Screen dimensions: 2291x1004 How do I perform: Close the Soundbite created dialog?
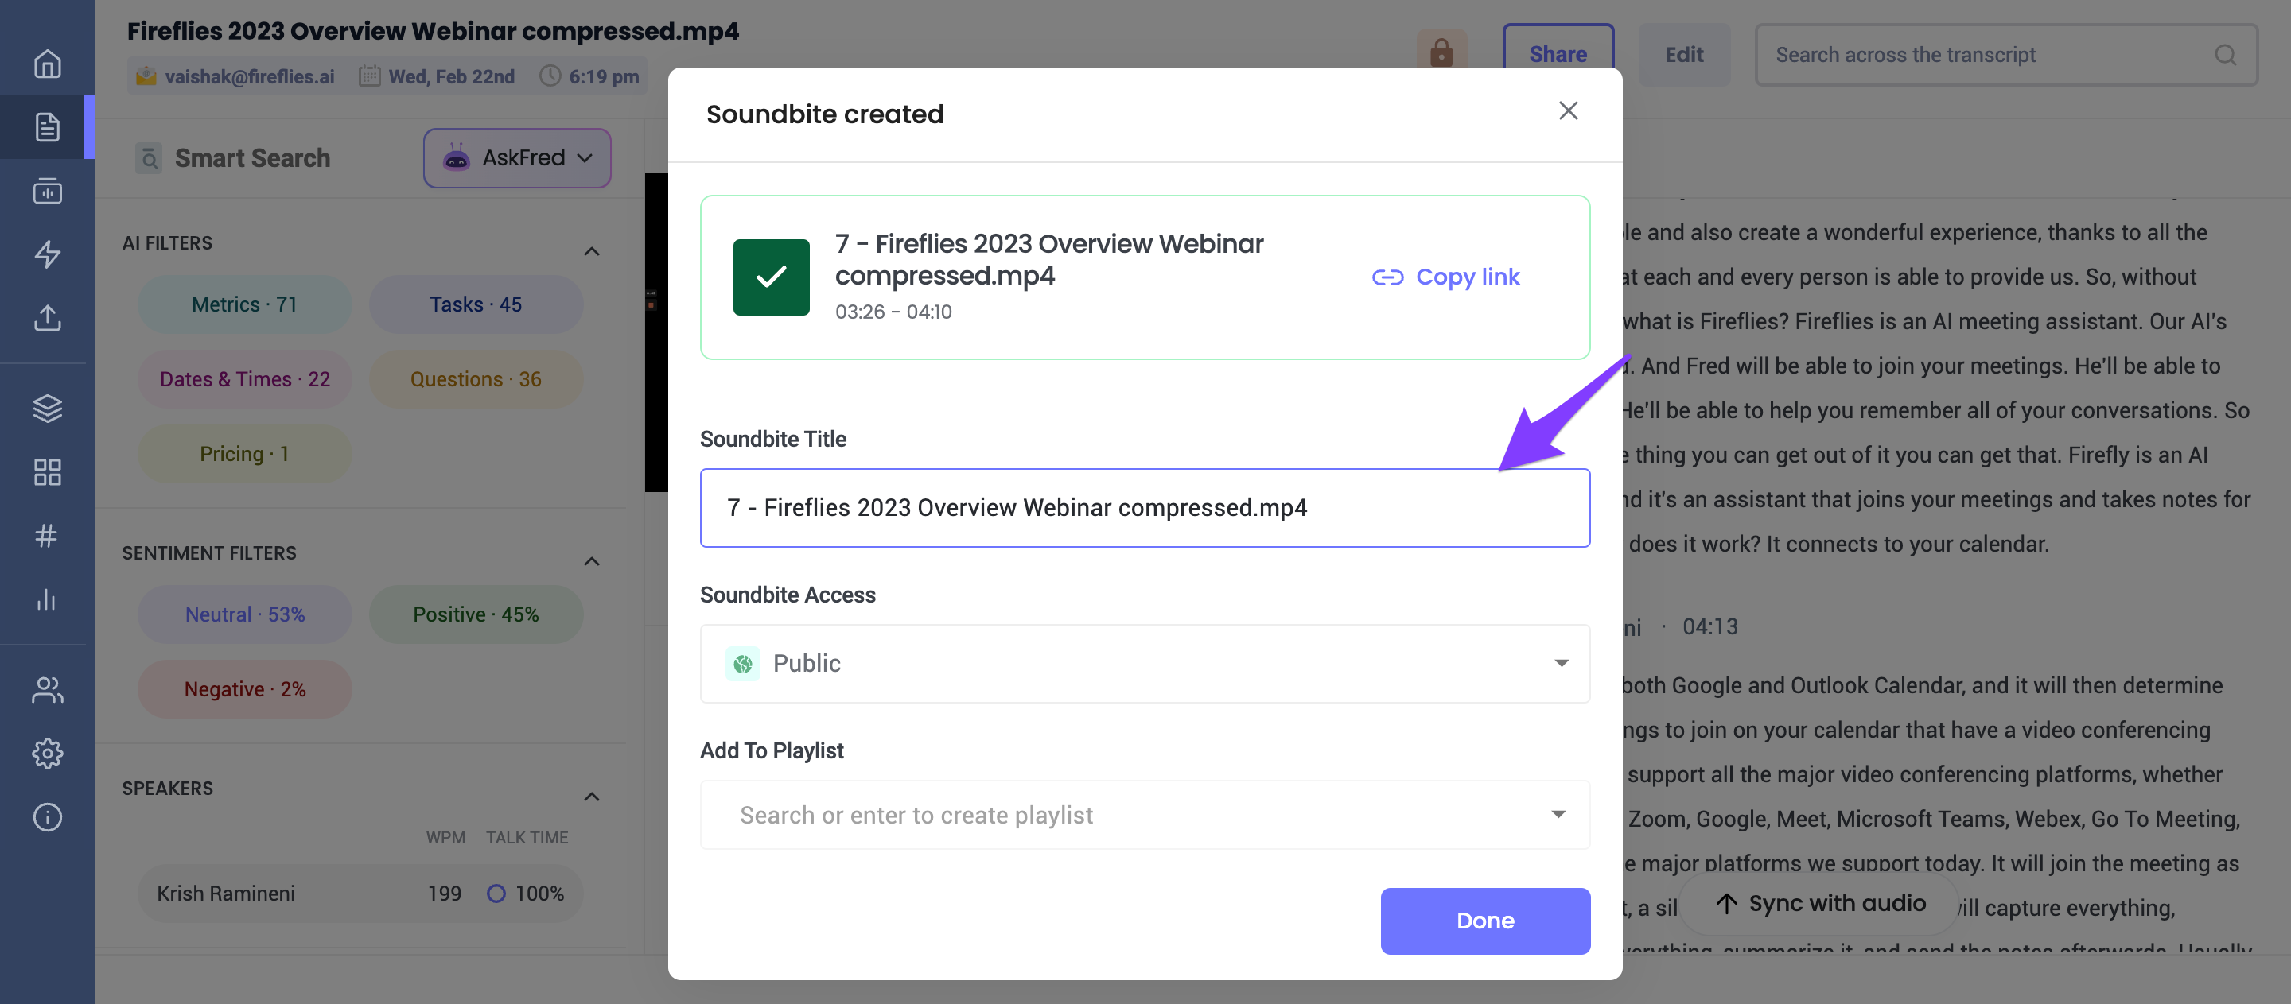[x=1568, y=110]
